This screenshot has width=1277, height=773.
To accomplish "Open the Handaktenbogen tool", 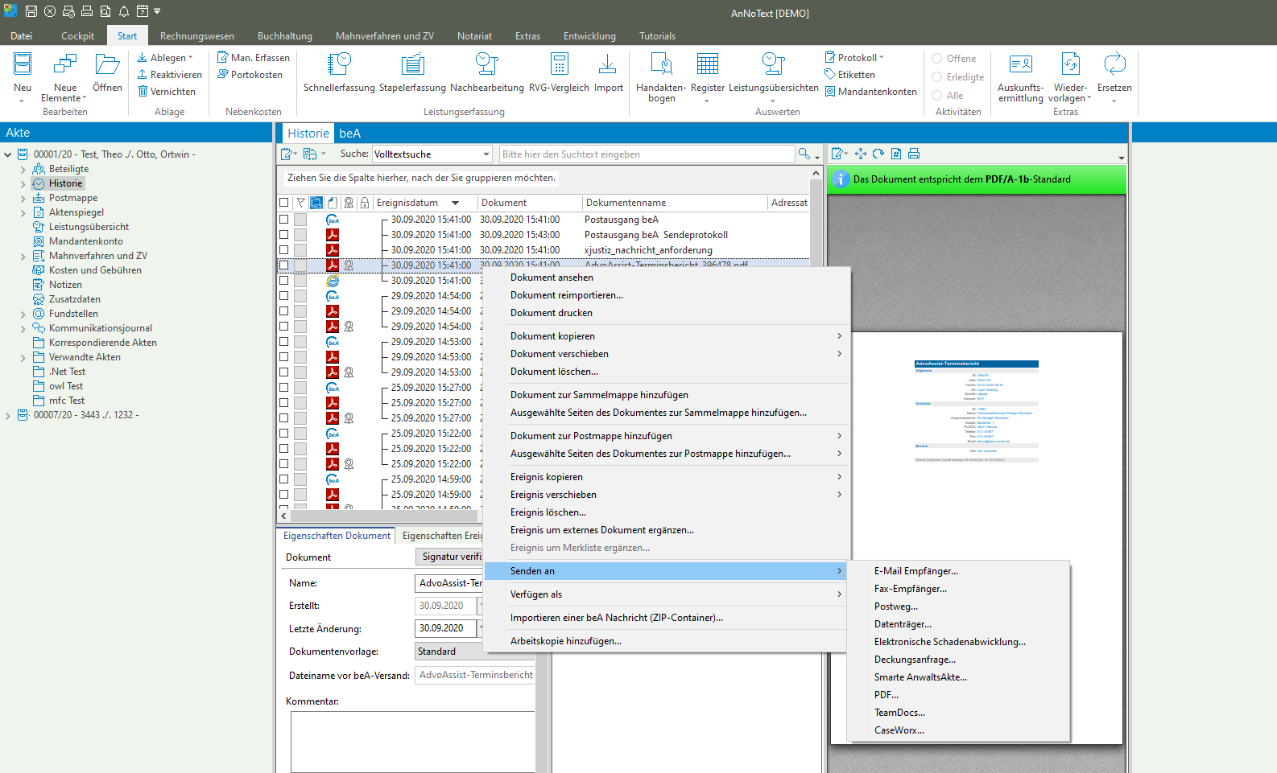I will (x=661, y=64).
